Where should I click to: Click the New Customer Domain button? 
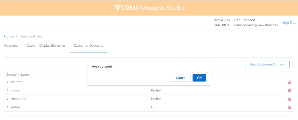pos(267,64)
